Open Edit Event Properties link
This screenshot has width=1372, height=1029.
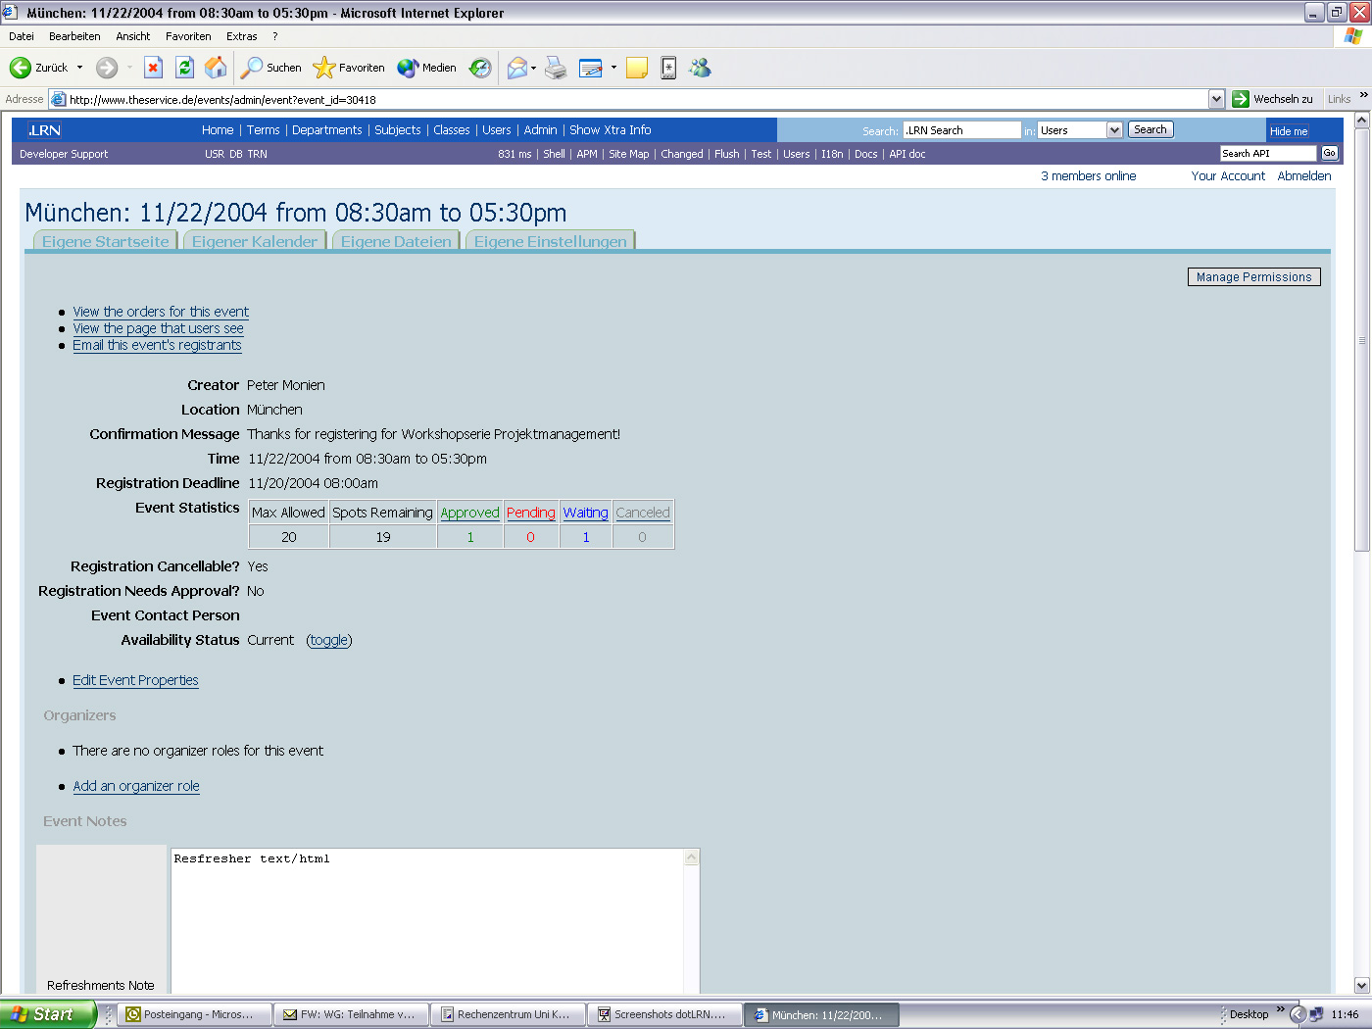135,680
